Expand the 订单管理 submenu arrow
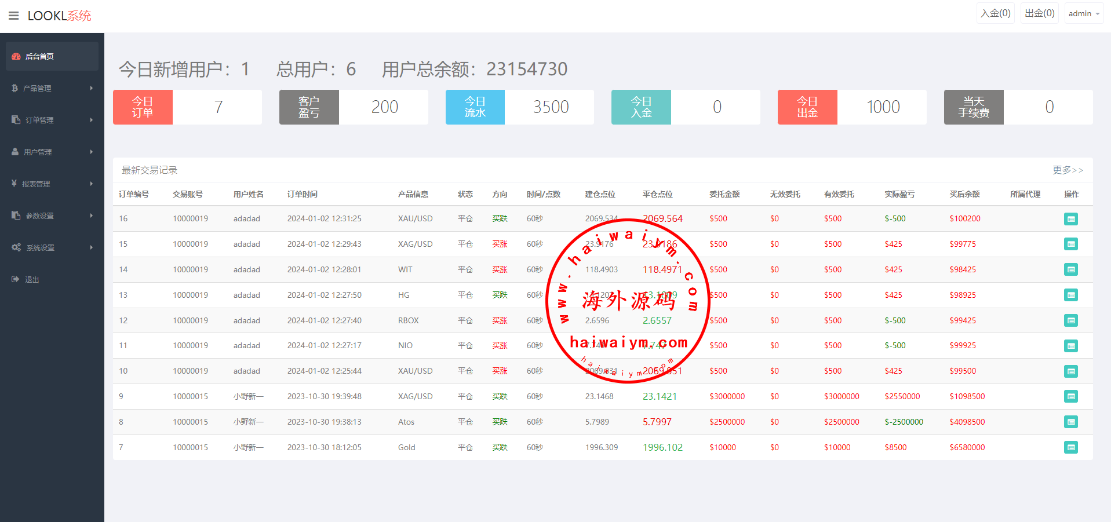 tap(92, 120)
